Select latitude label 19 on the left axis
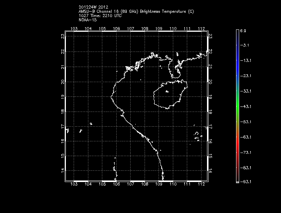 tap(62, 96)
